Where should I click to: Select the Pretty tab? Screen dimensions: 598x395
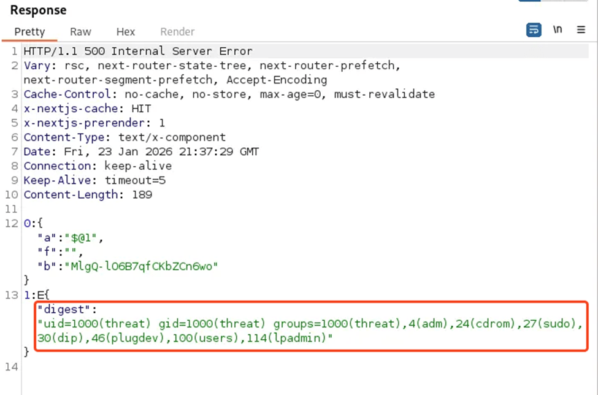click(x=29, y=32)
